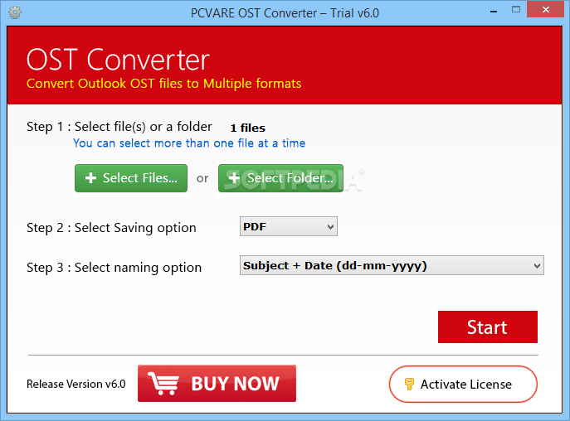Screen dimensions: 570x421
Task: Click 'Convert Outlook OST files to Multiple formats' text
Action: [x=164, y=84]
